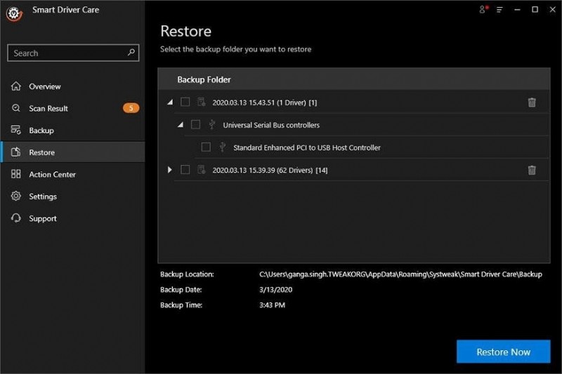The height and width of the screenshot is (374, 562).
Task: Check the 2020.03.13 15.43.51 backup checkbox
Action: click(185, 102)
